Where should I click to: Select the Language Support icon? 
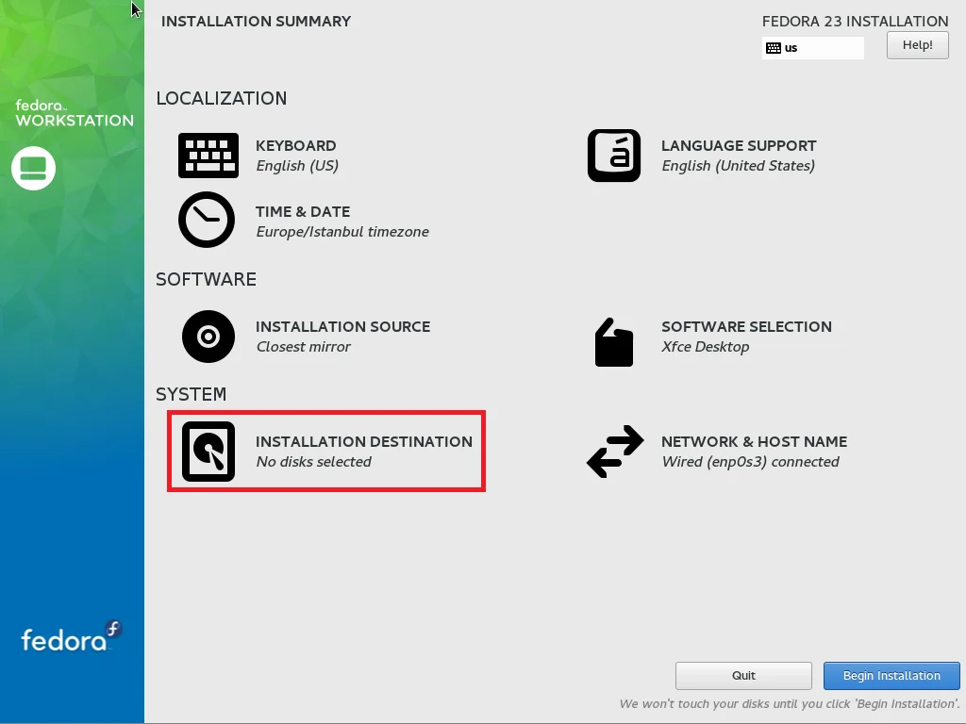(613, 156)
